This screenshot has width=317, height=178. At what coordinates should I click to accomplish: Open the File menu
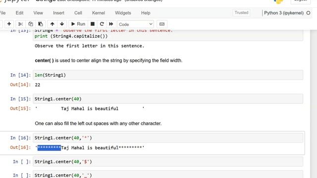(x=3, y=13)
